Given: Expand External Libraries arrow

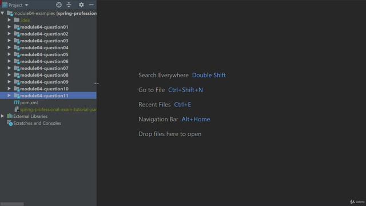Looking at the screenshot, I should (2, 116).
